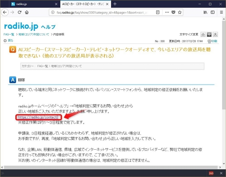Click the horizontal scrollbar thumb
This screenshot has width=226, height=177.
coord(111,167)
